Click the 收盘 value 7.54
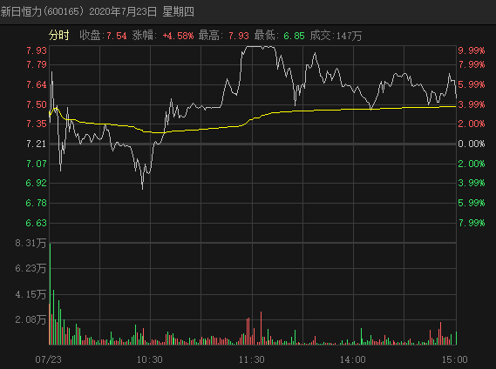The width and height of the screenshot is (496, 369). [117, 36]
